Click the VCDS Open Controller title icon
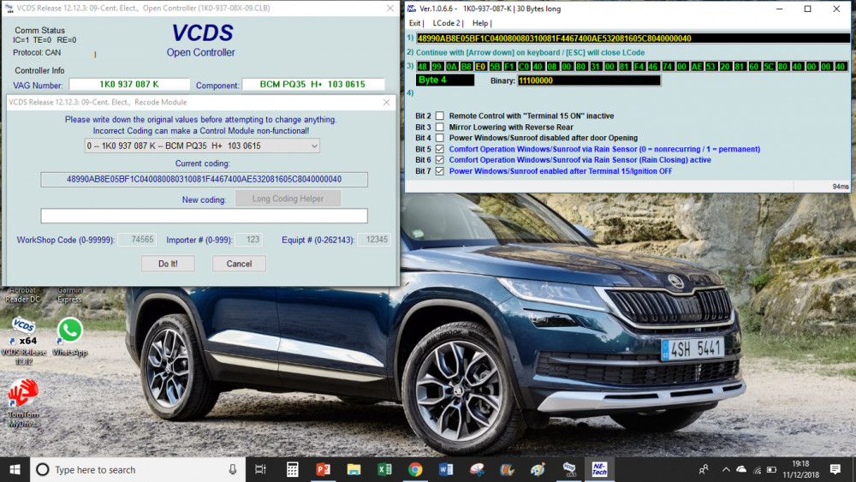Screen dimensions: 856x482 click(x=9, y=9)
